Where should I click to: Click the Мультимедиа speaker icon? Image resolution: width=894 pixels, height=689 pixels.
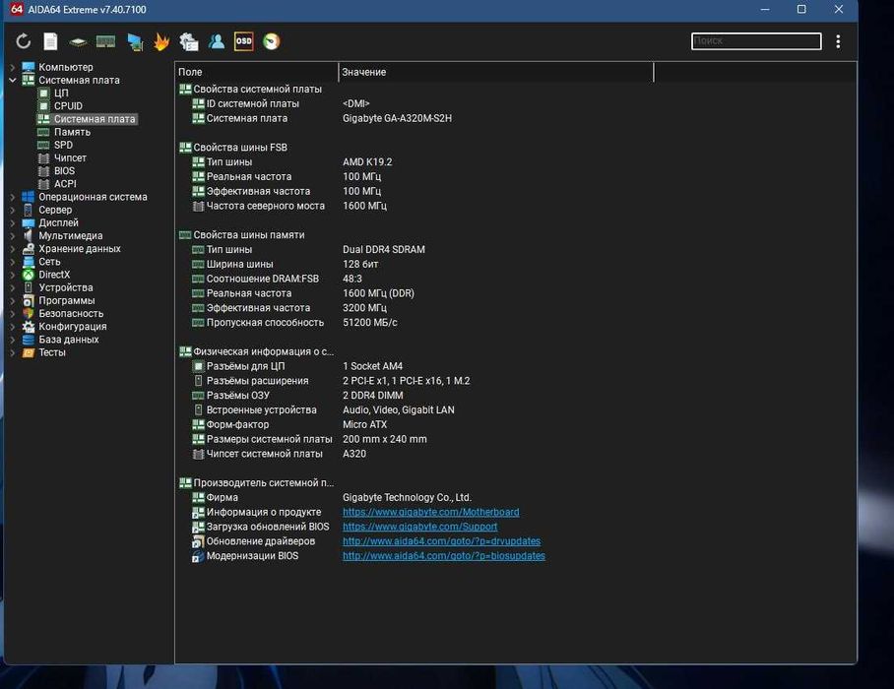pyautogui.click(x=28, y=236)
